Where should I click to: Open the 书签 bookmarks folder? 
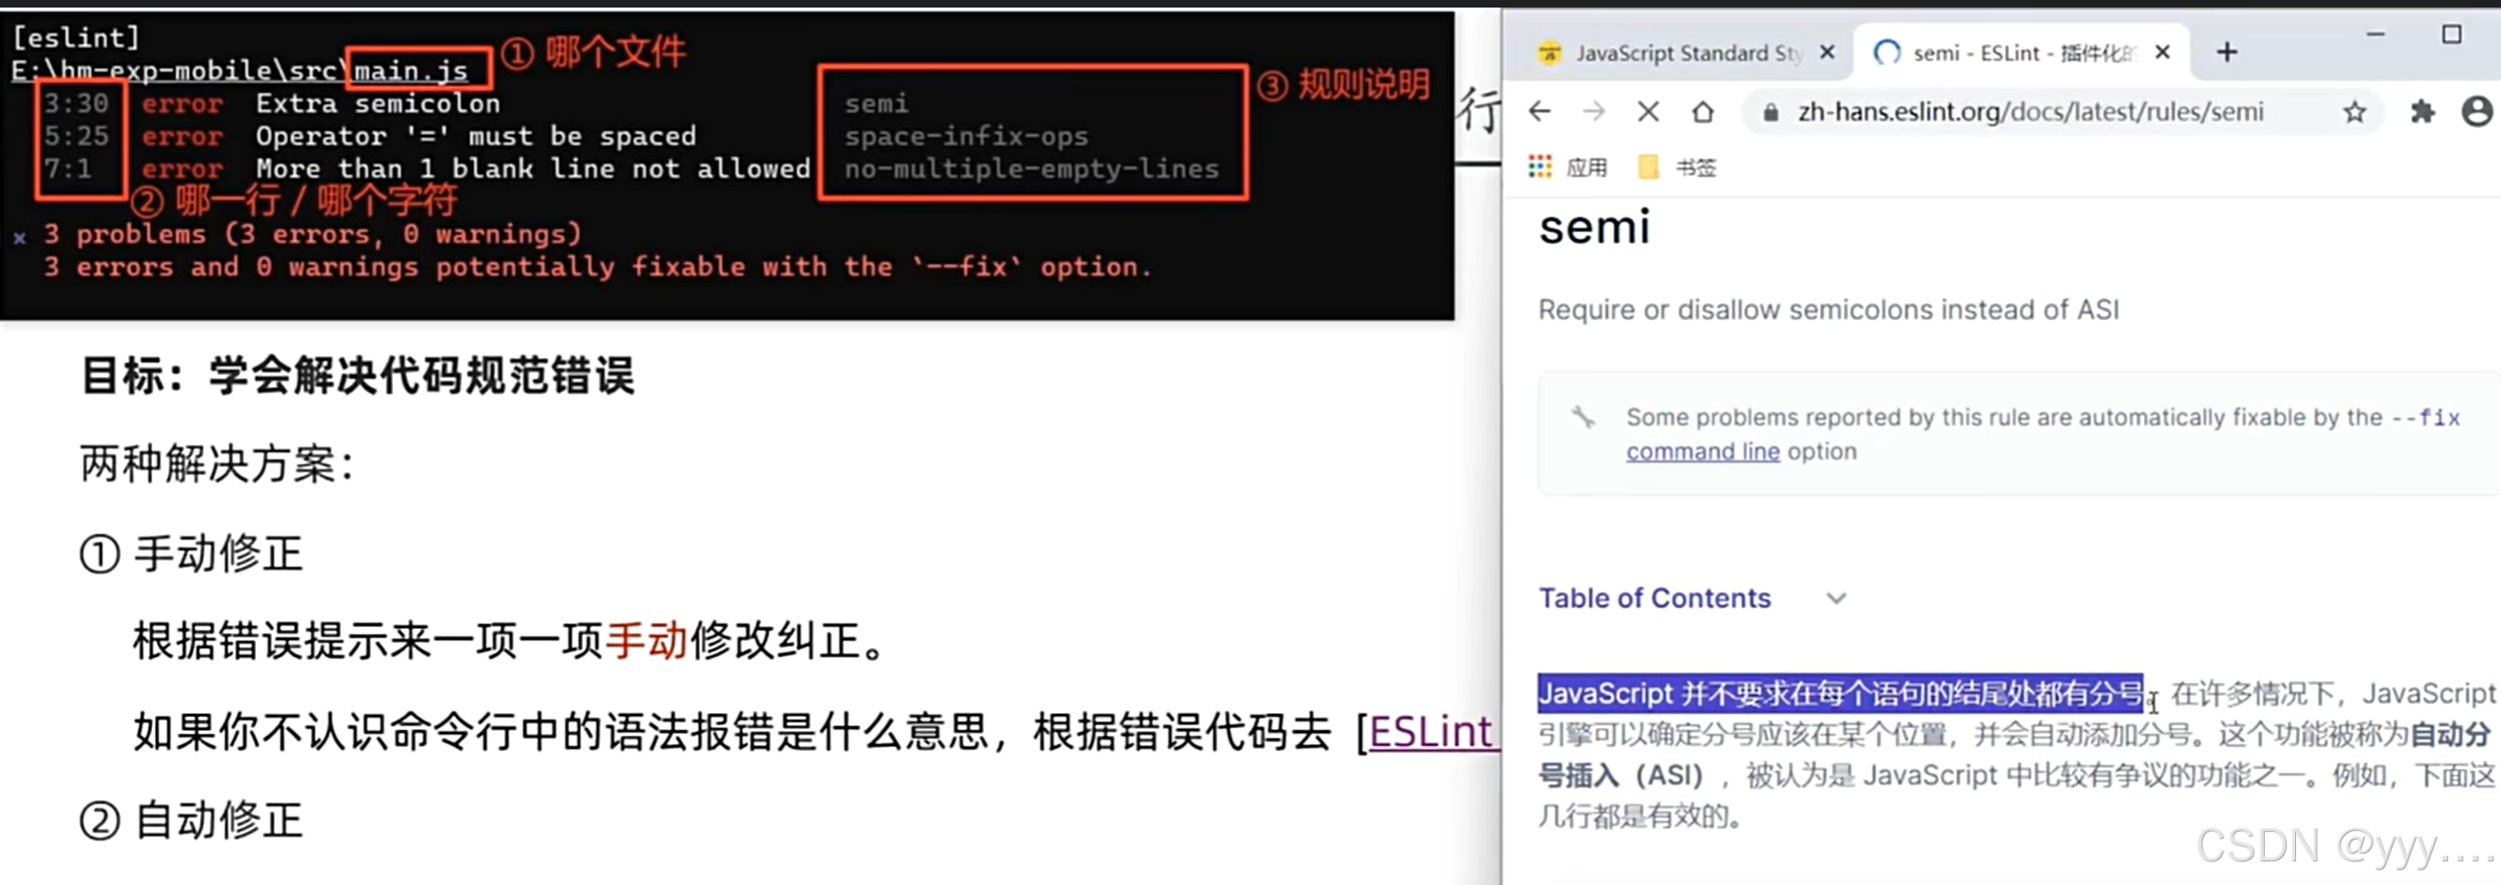point(1677,167)
